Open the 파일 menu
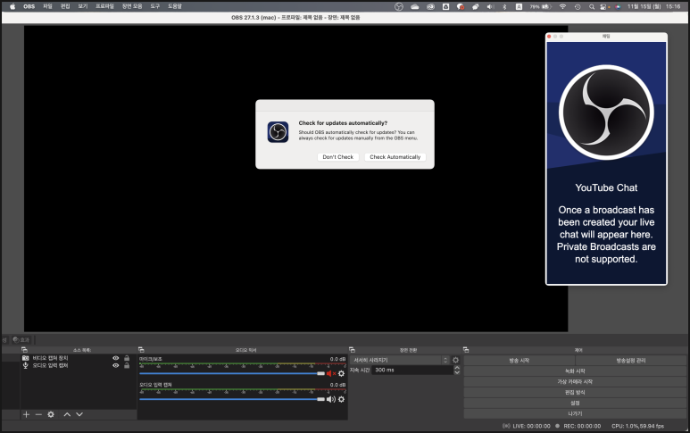The height and width of the screenshot is (433, 690). pos(47,6)
